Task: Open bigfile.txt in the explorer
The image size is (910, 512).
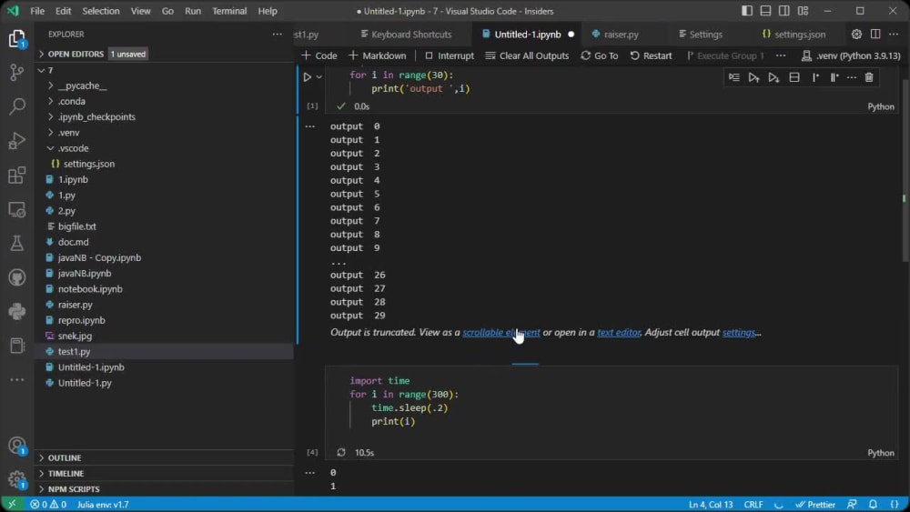Action: tap(76, 226)
